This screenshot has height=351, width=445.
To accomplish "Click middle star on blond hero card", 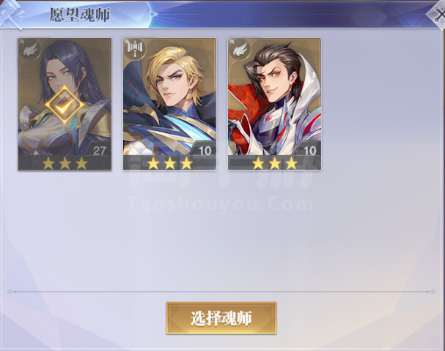I will pyautogui.click(x=170, y=163).
